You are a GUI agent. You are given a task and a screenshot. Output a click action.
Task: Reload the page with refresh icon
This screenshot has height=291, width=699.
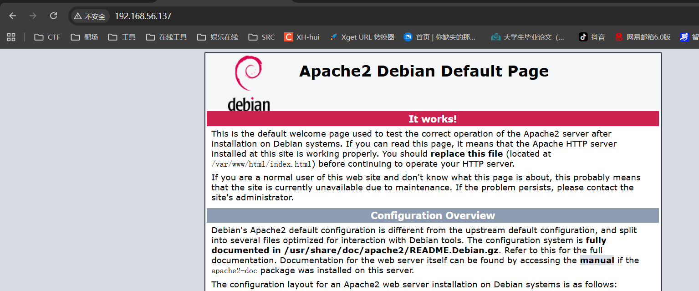[53, 16]
